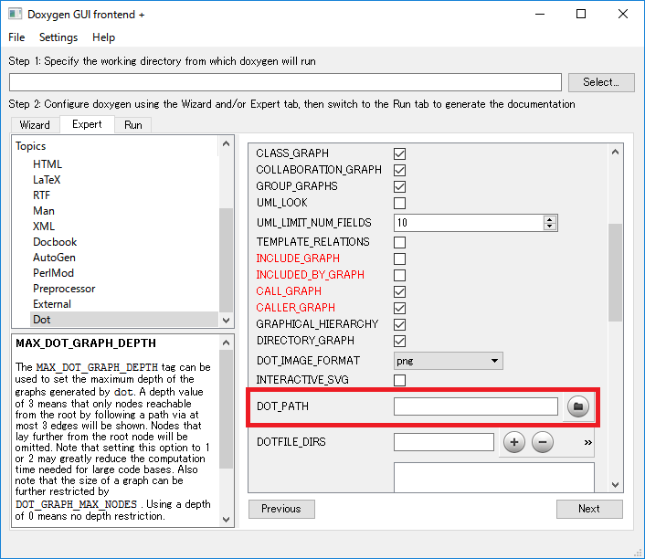Select the AutoGen topic

pyautogui.click(x=54, y=258)
